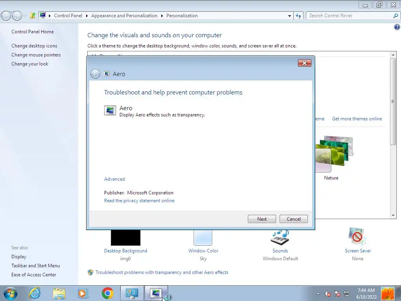Close the Aero troubleshooter window
This screenshot has width=401, height=301.
point(304,63)
